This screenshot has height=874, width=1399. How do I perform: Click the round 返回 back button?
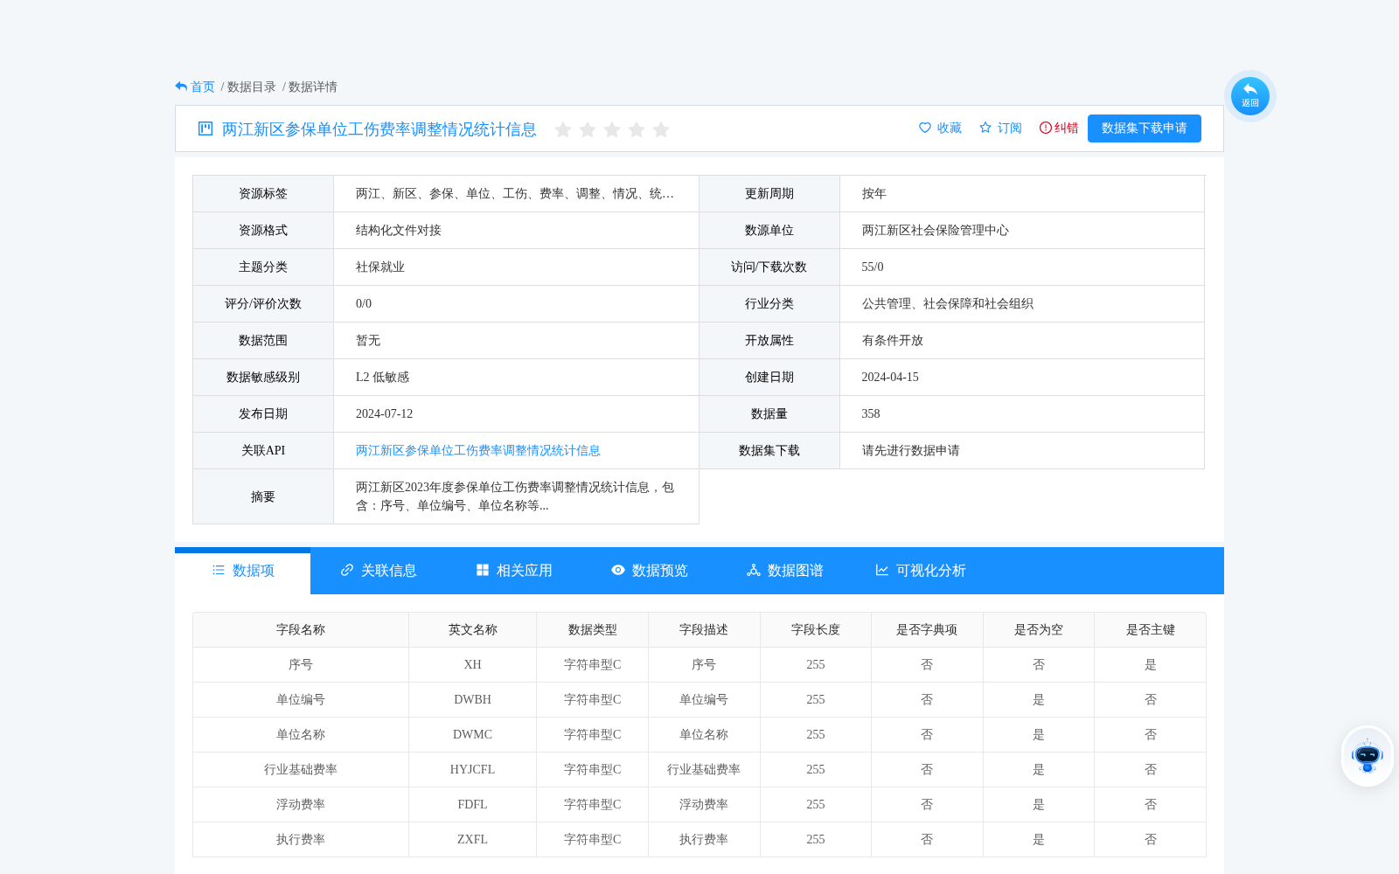[x=1249, y=96]
